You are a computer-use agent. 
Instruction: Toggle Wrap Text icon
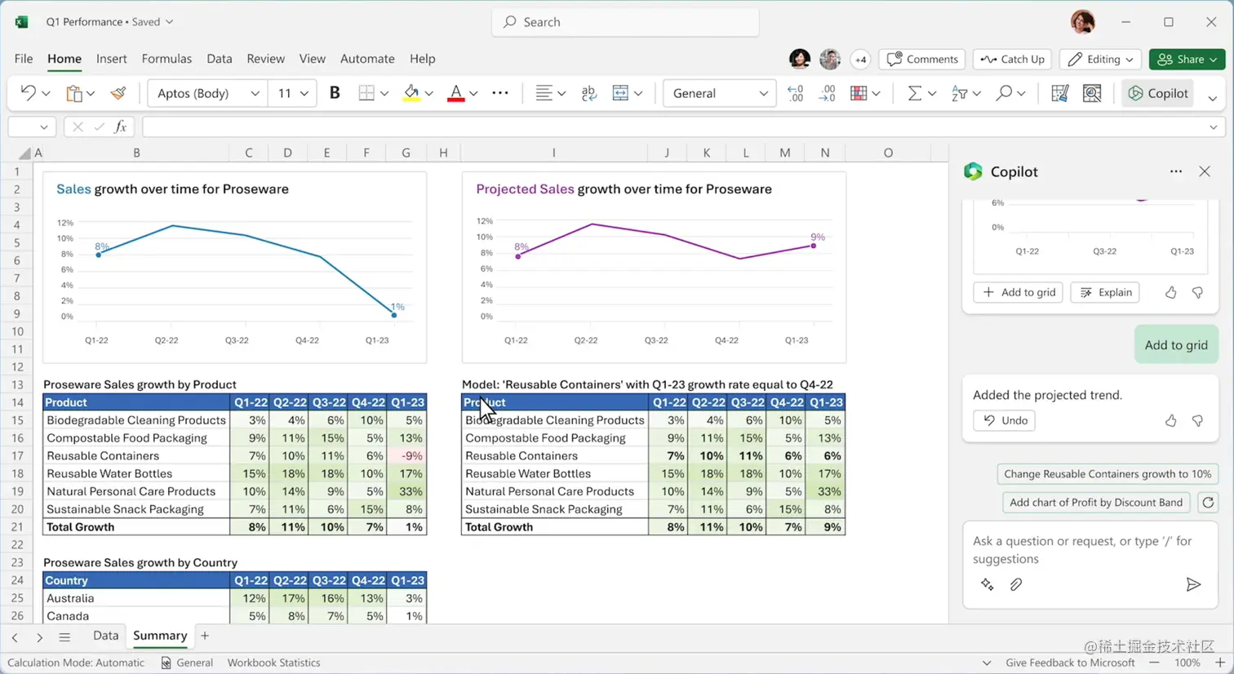click(x=588, y=93)
